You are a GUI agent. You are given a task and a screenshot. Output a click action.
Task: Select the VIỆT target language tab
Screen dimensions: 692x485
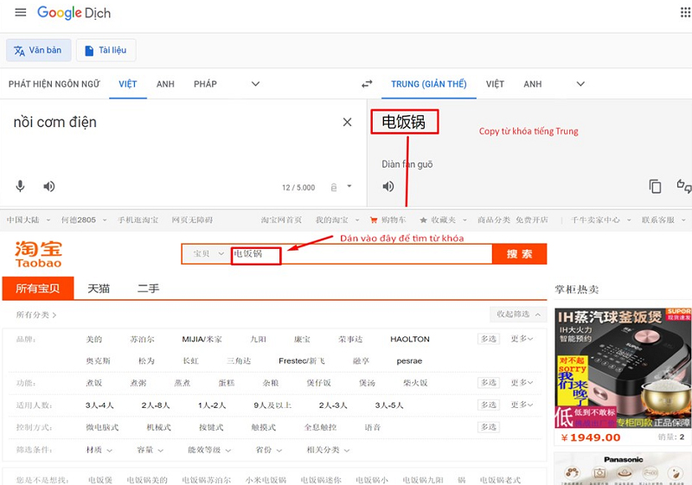tap(495, 84)
